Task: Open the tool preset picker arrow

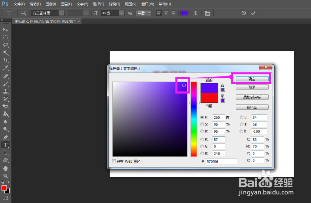Action: (15, 13)
